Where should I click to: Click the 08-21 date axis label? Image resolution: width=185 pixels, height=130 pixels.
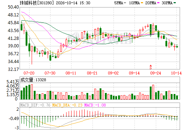92,73
